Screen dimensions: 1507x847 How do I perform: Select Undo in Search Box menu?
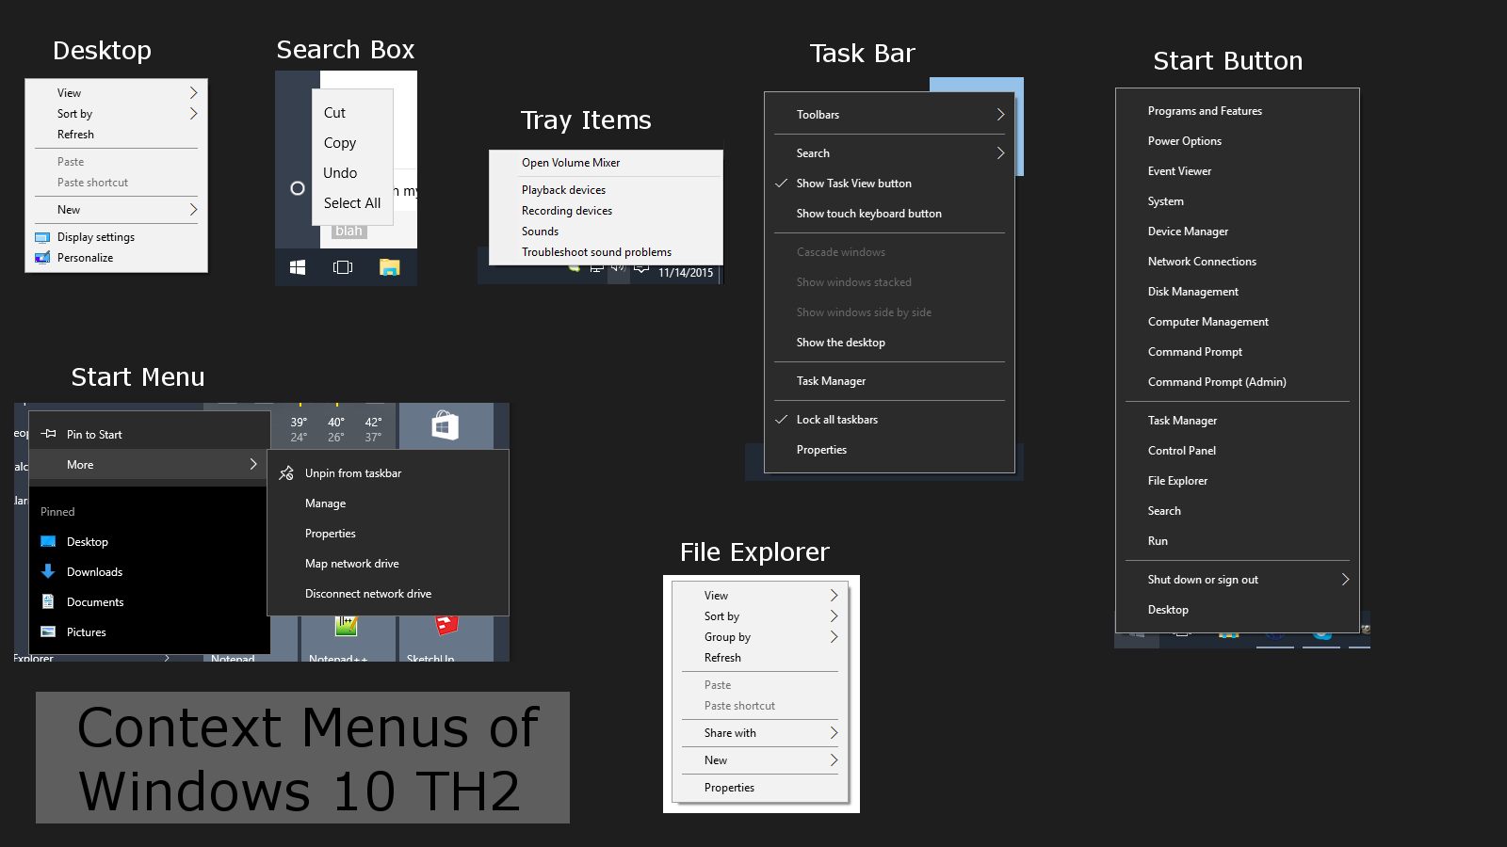pos(340,173)
